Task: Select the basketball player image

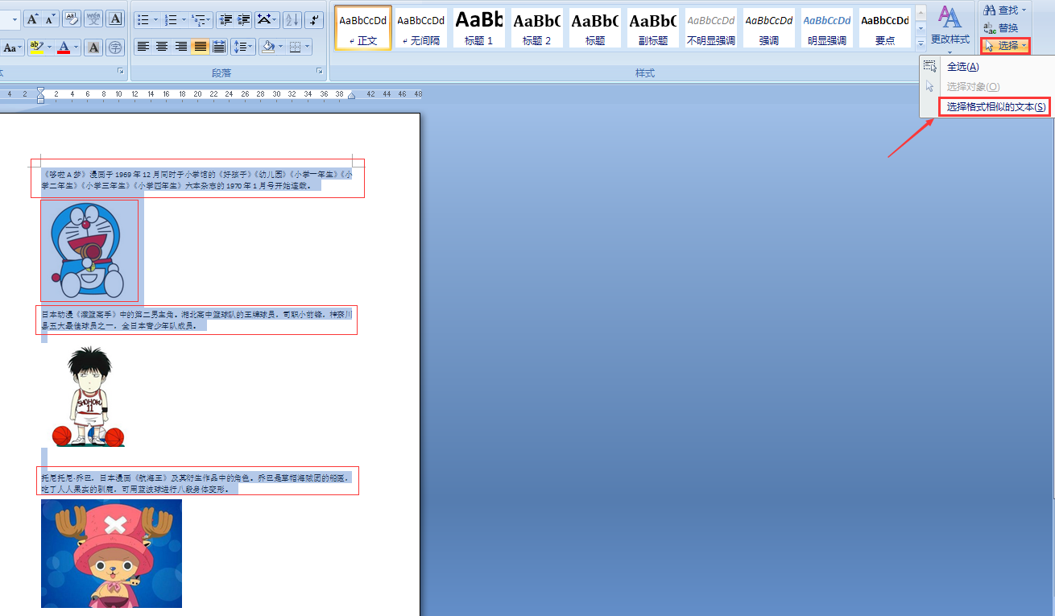Action: coord(89,396)
